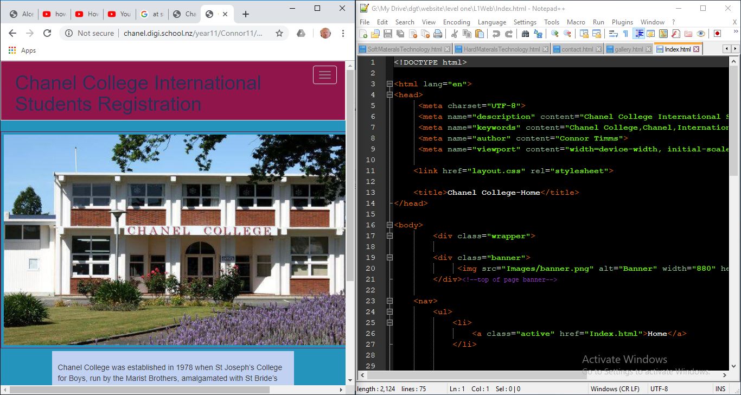
Task: Click the Undo arrow in Notepad++ toolbar
Action: 496,34
